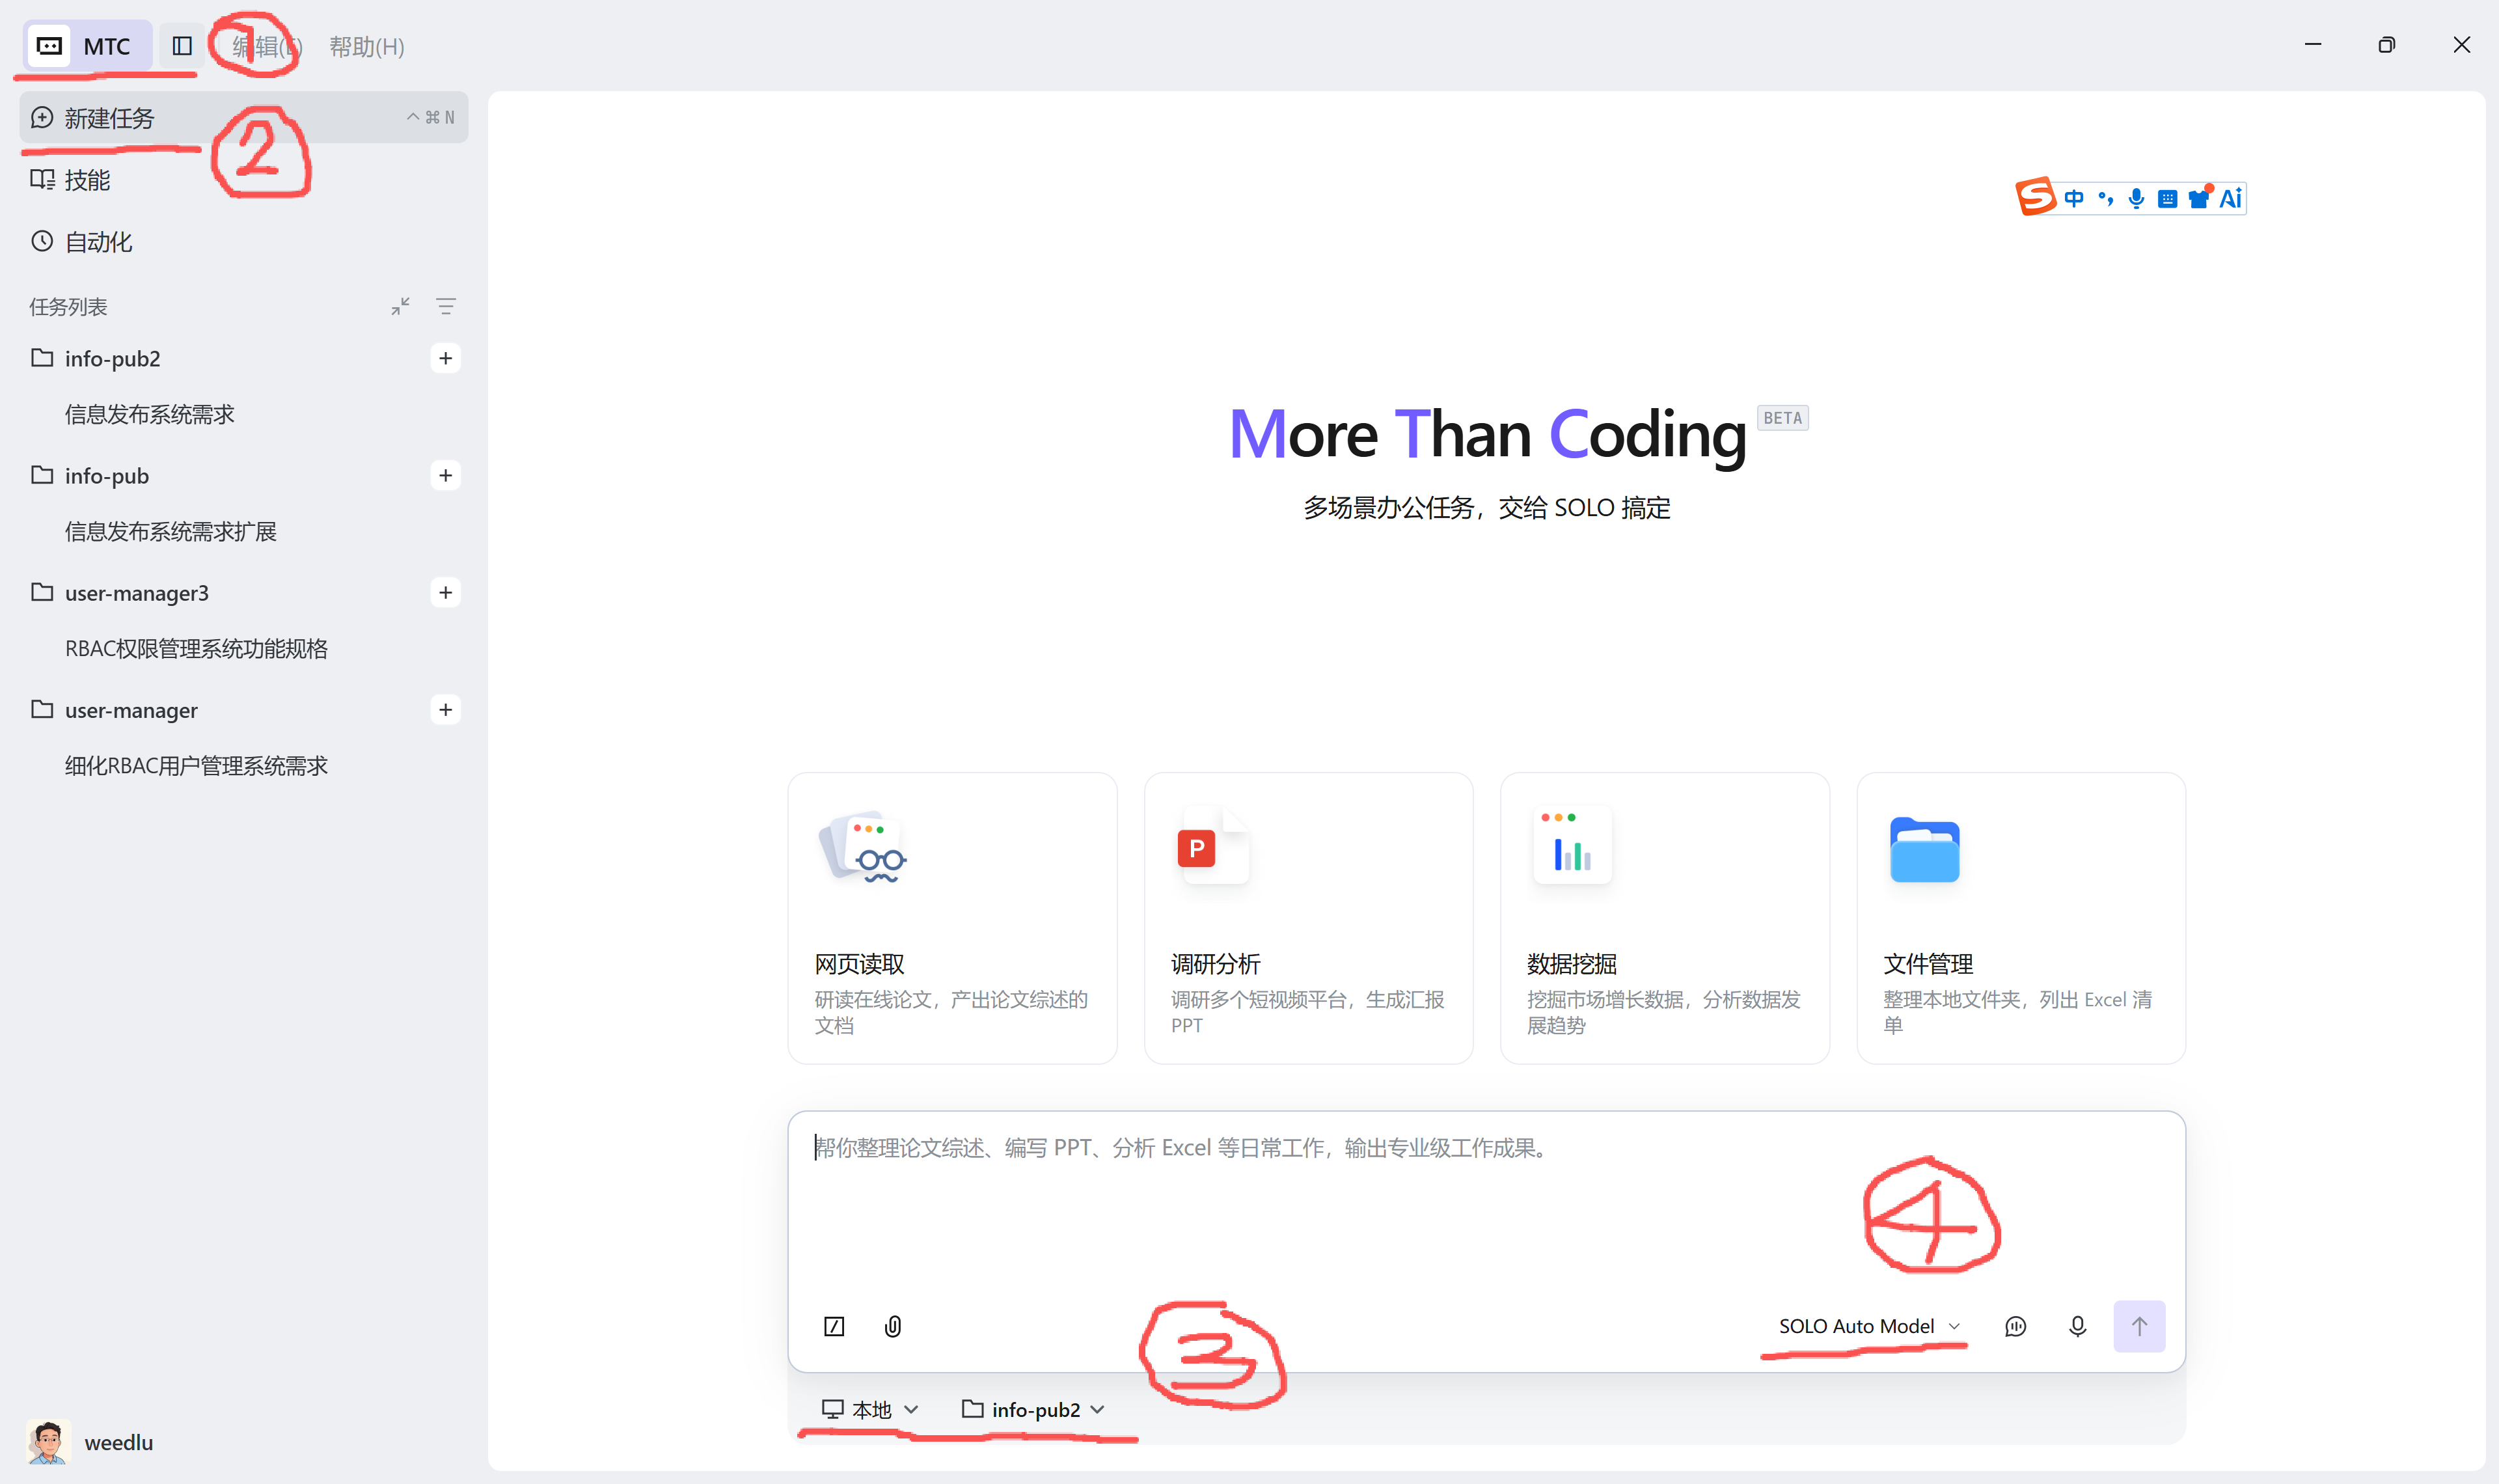Add a task to user-manager folder

click(x=446, y=710)
